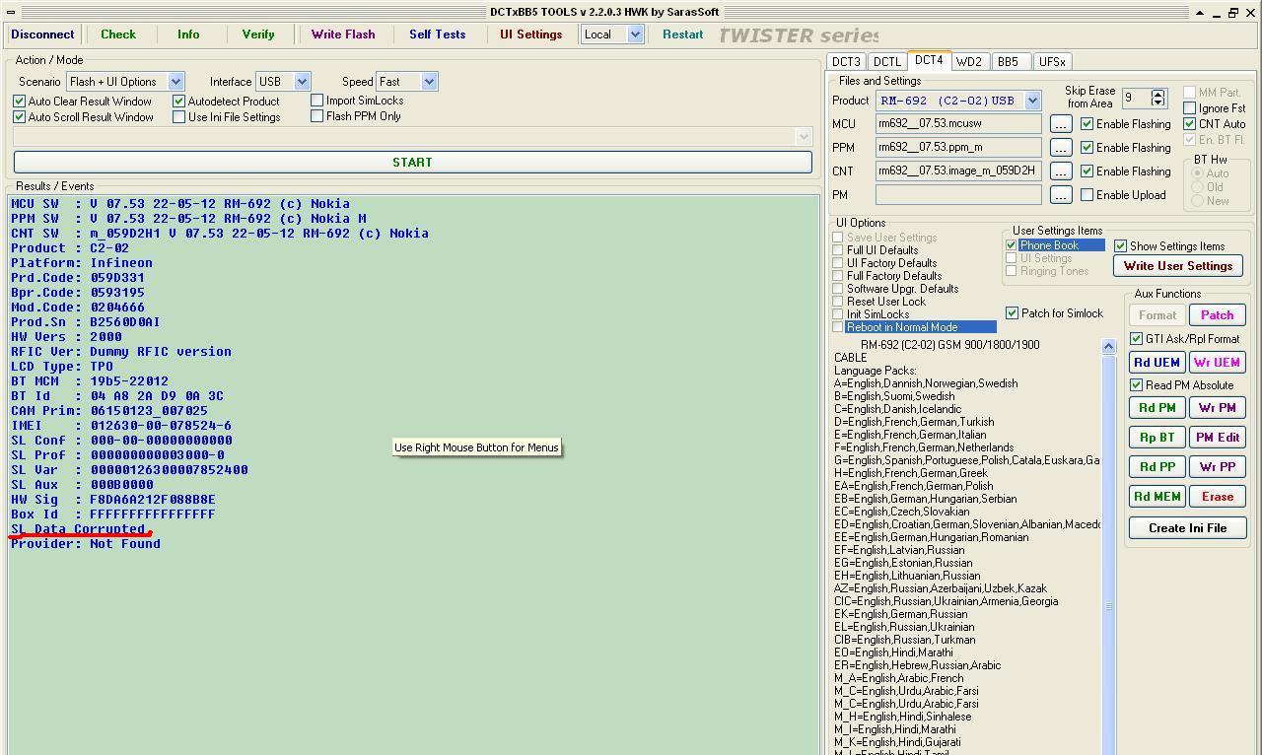Click Verify in the toolbar
The image size is (1262, 755).
(258, 34)
